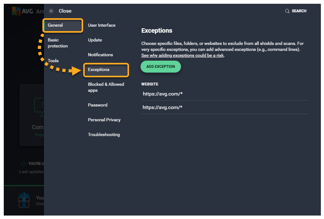
Task: Click the green refresh update icon
Action: click(x=23, y=164)
